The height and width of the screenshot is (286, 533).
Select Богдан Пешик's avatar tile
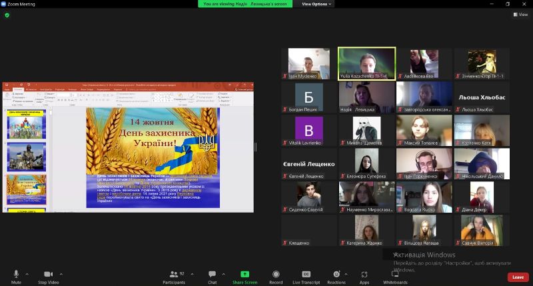coord(308,97)
